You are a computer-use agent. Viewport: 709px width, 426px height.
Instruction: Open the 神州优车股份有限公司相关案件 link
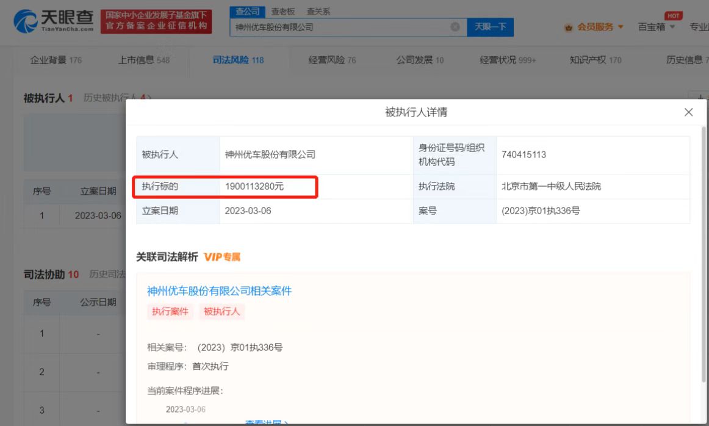point(219,291)
